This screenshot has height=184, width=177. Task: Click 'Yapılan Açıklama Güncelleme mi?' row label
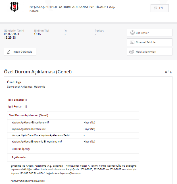[30, 123]
